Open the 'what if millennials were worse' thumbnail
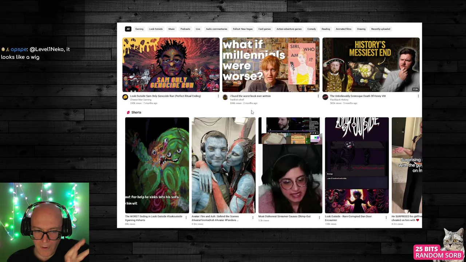466x262 pixels. [x=271, y=65]
